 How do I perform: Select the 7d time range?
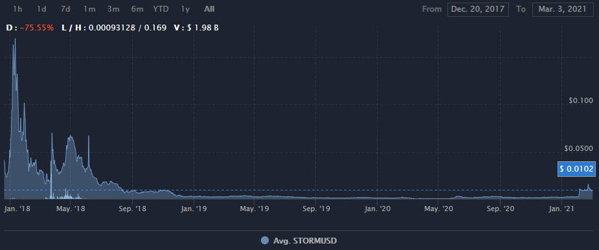point(65,9)
